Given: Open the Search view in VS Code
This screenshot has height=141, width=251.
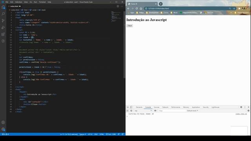Looking at the screenshot, I should point(3,14).
